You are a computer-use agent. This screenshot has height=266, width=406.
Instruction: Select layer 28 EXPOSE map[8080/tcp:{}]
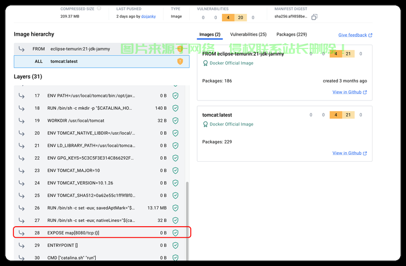coord(101,232)
